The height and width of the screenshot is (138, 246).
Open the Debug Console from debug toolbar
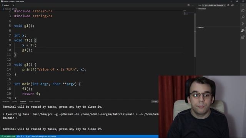tap(232, 5)
